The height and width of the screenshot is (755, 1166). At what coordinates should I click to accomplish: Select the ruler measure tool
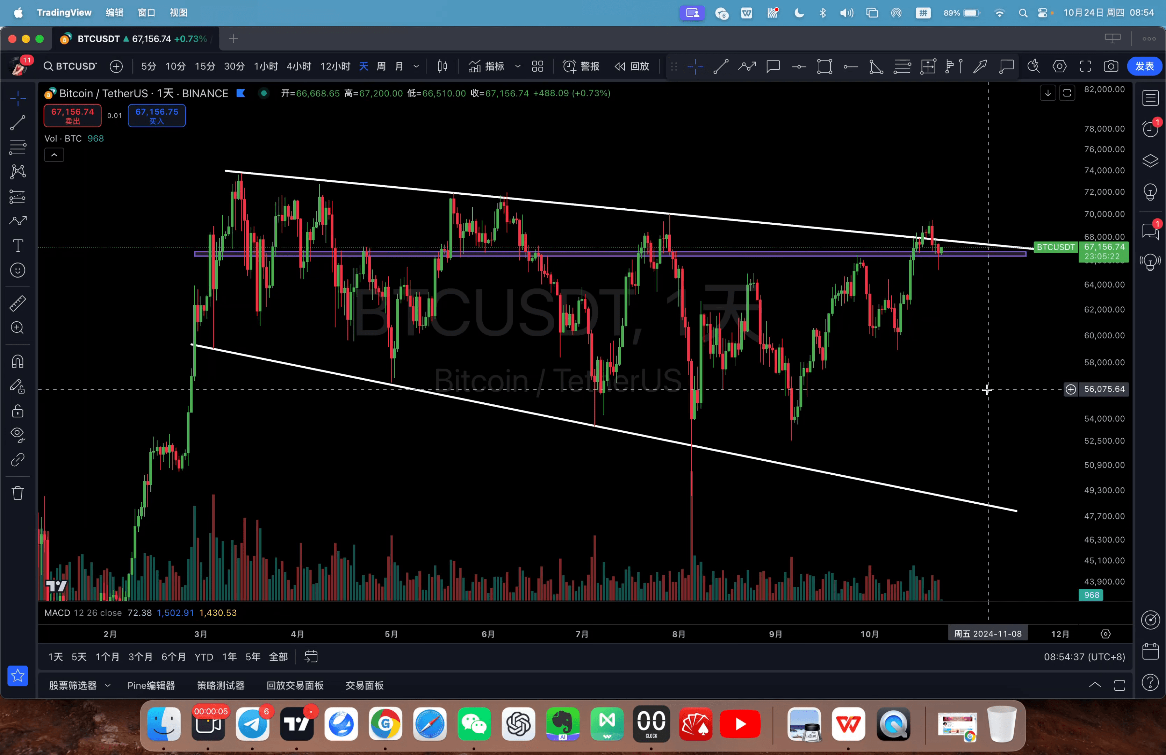point(18,303)
